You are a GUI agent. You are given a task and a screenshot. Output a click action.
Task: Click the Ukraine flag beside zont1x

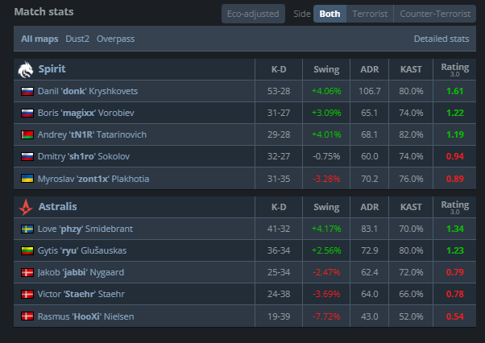point(27,179)
